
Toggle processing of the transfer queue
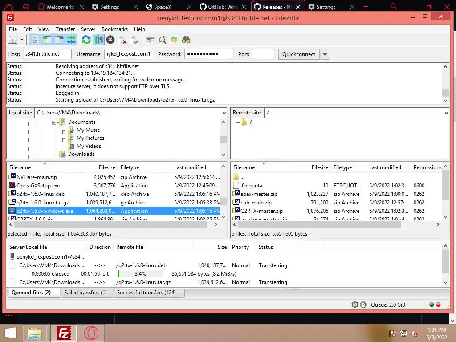tap(98, 40)
